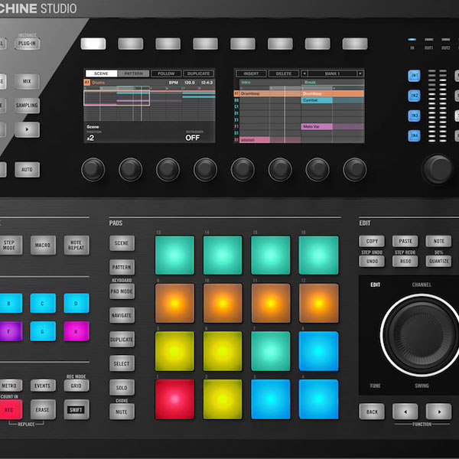Tap teal pad 7
Image resolution: width=459 pixels, height=459 pixels.
pos(271,351)
